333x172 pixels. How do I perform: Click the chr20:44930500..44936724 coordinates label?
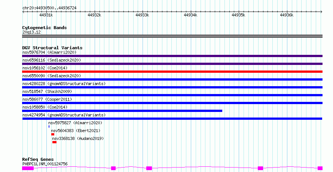point(49,8)
